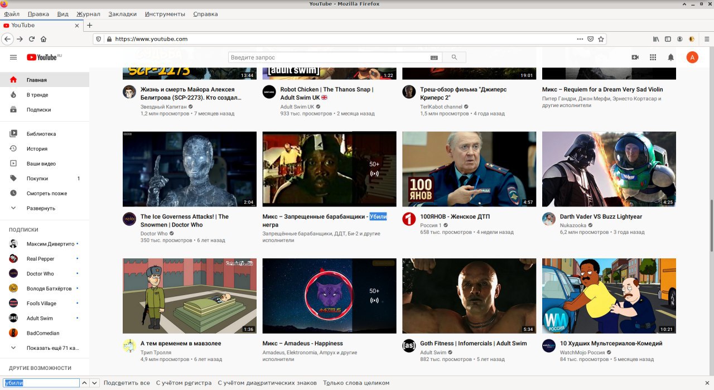Click the Pocket save icon

[591, 39]
